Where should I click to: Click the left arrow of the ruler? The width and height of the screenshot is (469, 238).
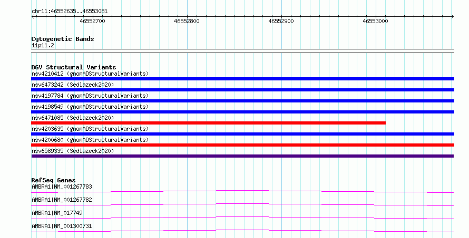pos(33,17)
